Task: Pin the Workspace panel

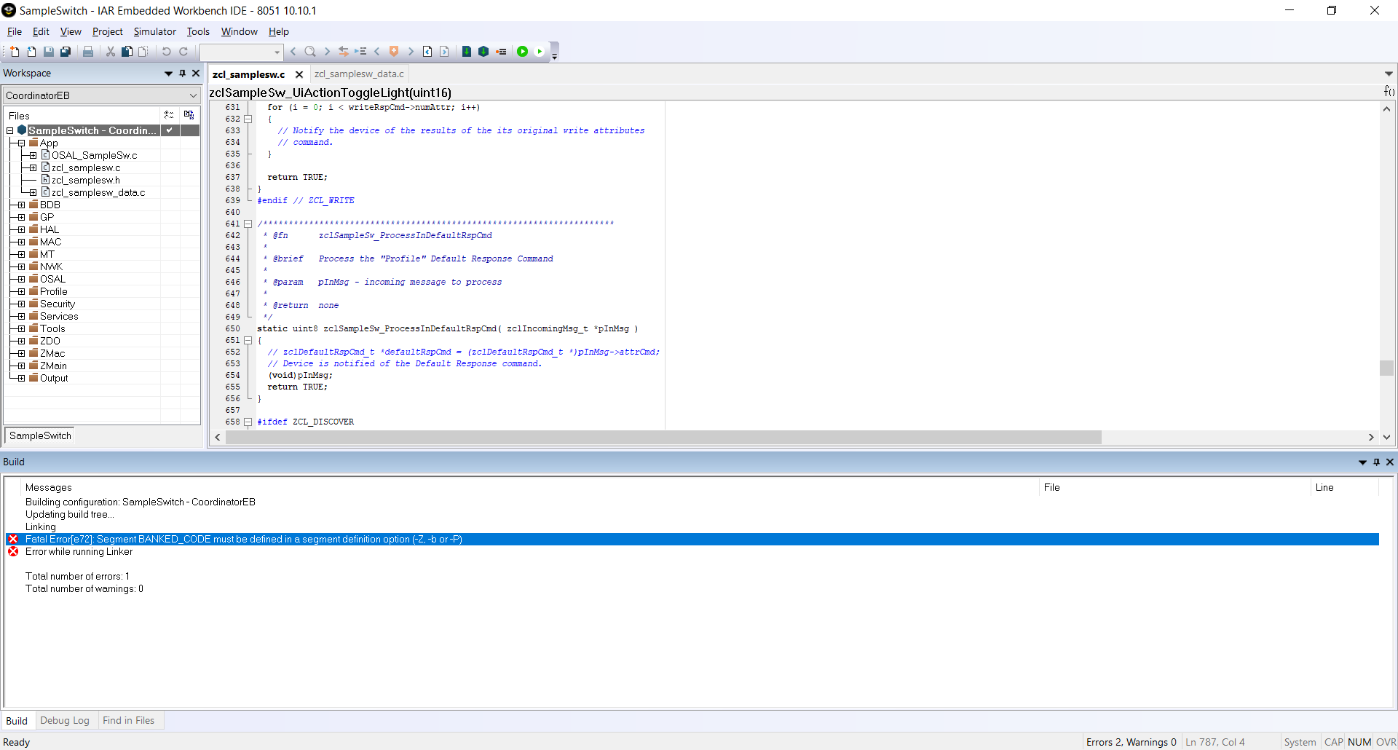Action: click(183, 74)
